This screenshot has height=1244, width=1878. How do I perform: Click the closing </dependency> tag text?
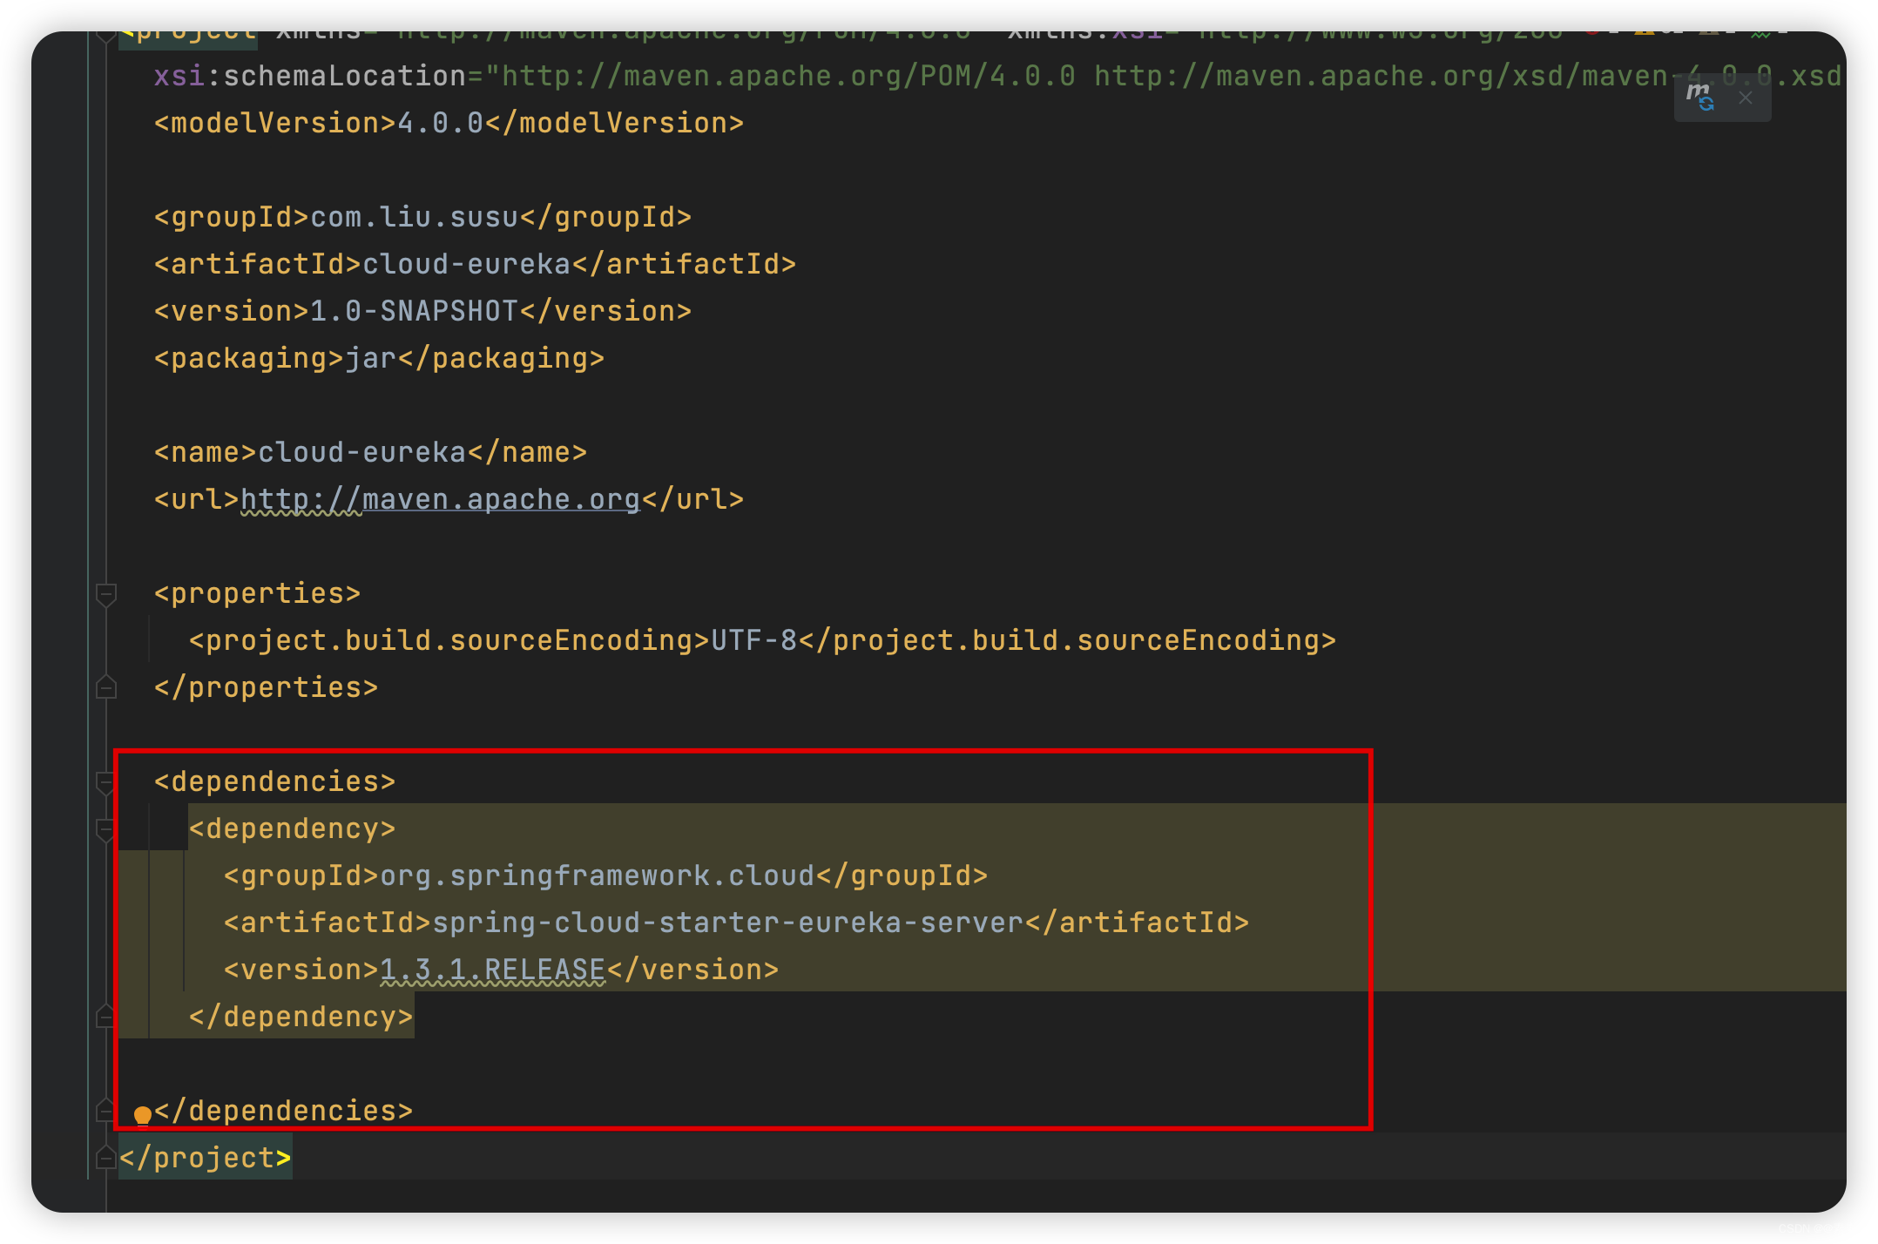click(x=301, y=1017)
